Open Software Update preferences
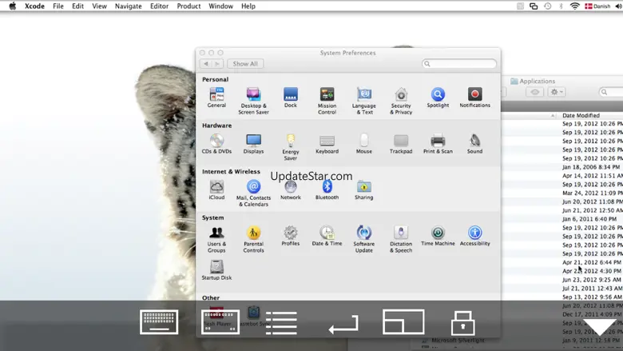Viewport: 623px width, 351px height. coord(363,233)
